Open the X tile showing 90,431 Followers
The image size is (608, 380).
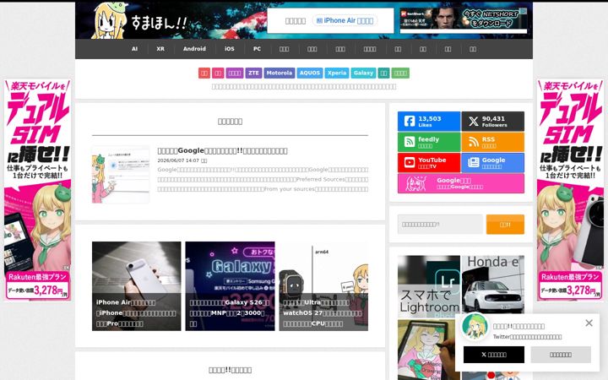pyautogui.click(x=493, y=122)
